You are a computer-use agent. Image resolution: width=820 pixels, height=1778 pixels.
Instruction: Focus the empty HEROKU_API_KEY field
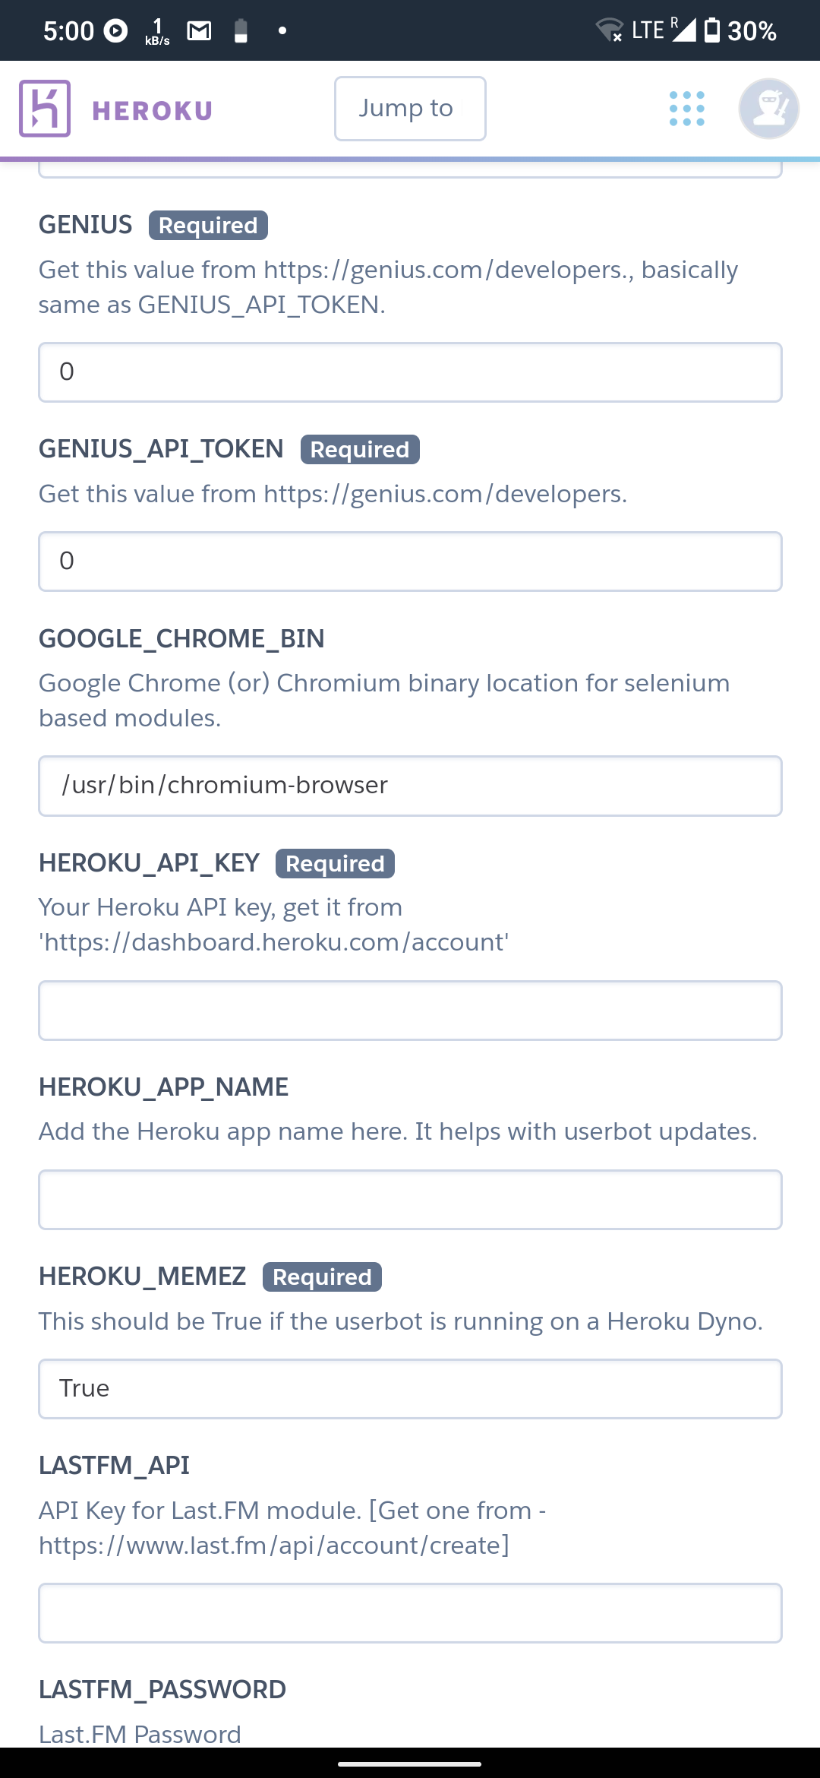point(410,1011)
